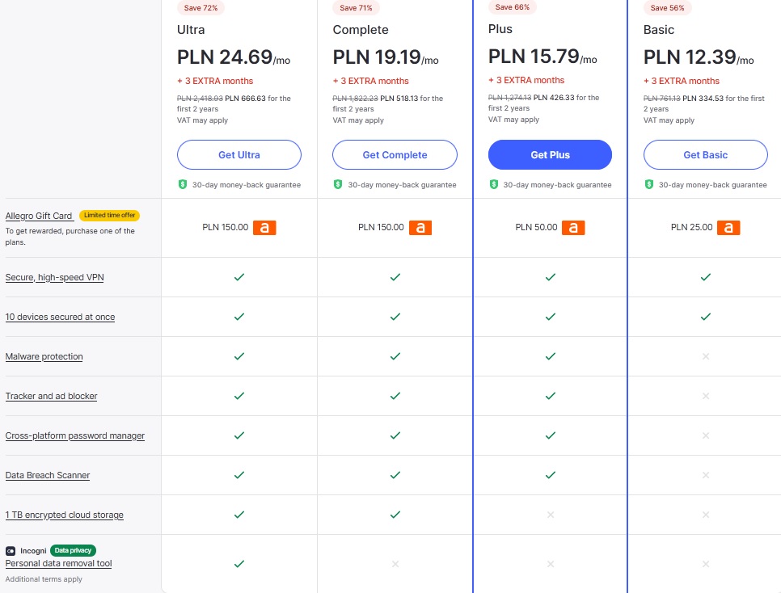Click money-back shield icon under Get Plus
Image resolution: width=781 pixels, height=593 pixels.
(494, 184)
